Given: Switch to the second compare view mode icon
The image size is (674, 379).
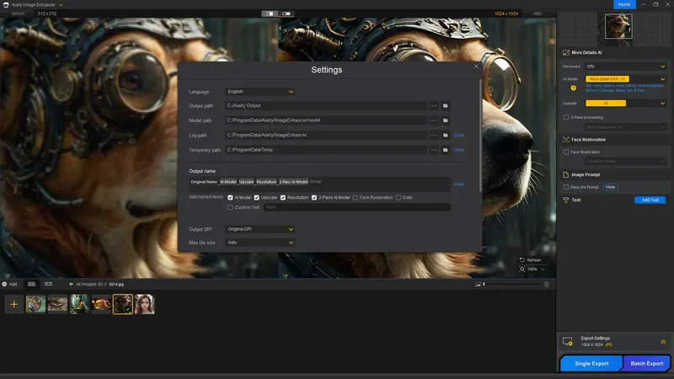Looking at the screenshot, I should pyautogui.click(x=286, y=13).
